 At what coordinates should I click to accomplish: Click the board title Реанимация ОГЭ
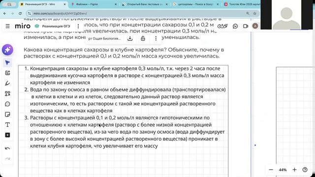pos(56,26)
